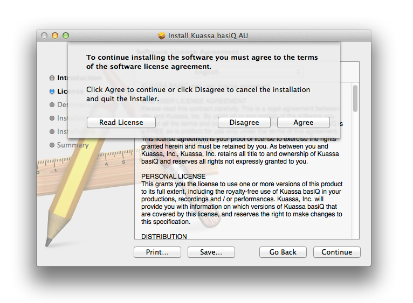Select the Summary step in sidebar
The height and width of the screenshot is (303, 413).
pyautogui.click(x=73, y=145)
